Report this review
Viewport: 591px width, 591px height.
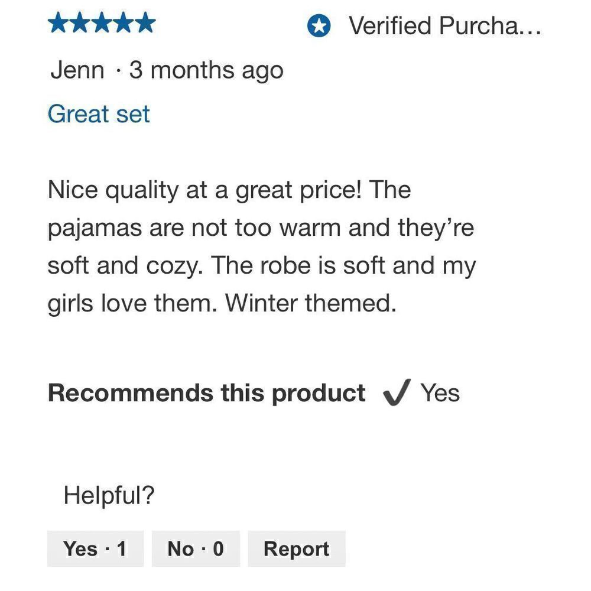click(x=297, y=548)
